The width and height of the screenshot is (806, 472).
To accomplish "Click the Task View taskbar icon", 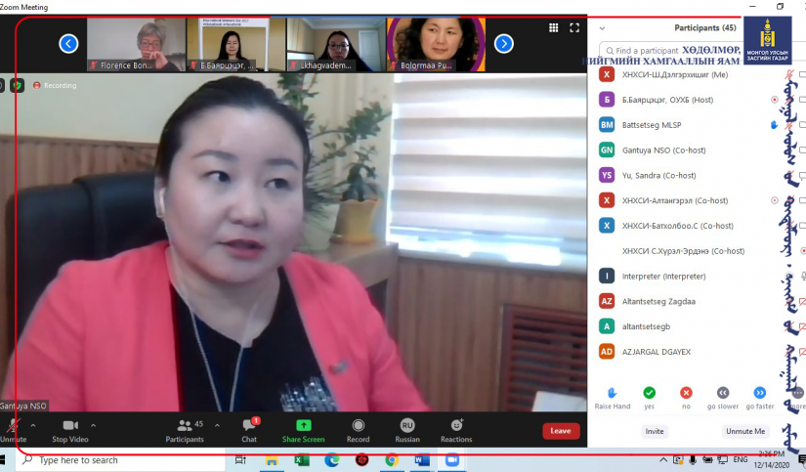I will pyautogui.click(x=240, y=460).
